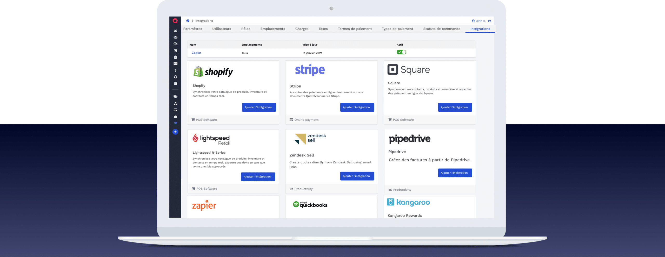Open the toolbox icon in sidebar
This screenshot has height=257, width=665.
click(175, 116)
